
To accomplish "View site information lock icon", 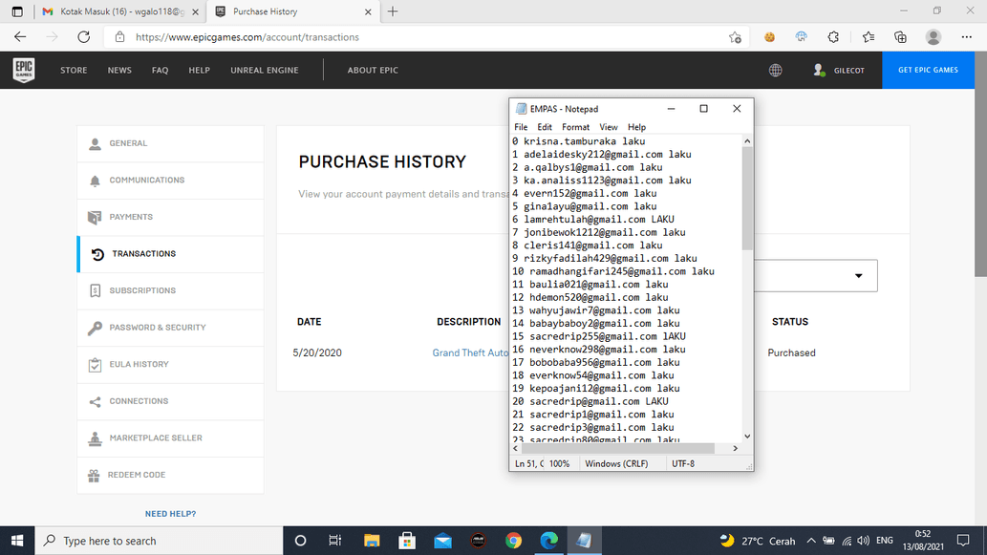I will [x=119, y=37].
